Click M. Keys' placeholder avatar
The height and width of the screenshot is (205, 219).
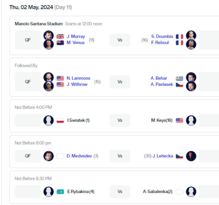[x=191, y=120]
